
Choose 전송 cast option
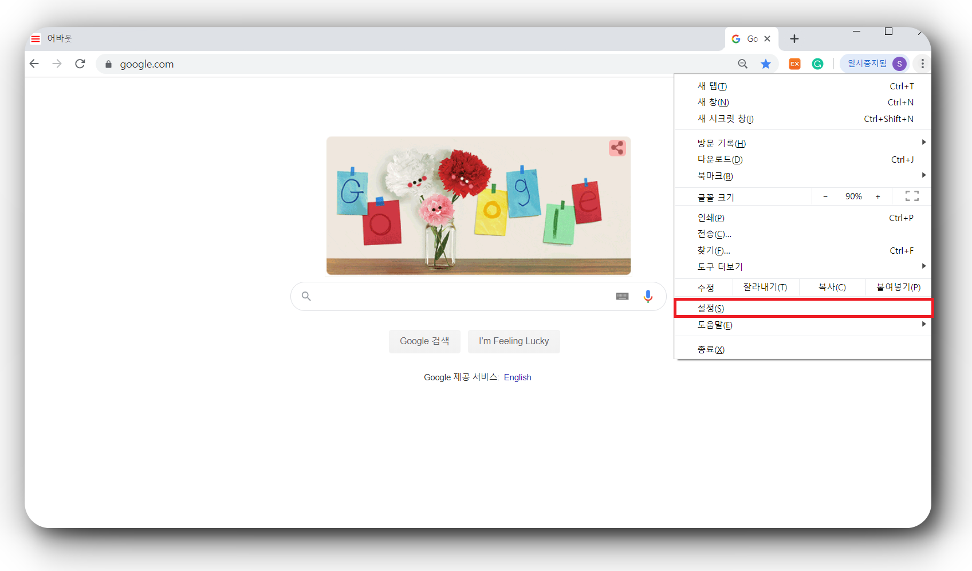802,234
